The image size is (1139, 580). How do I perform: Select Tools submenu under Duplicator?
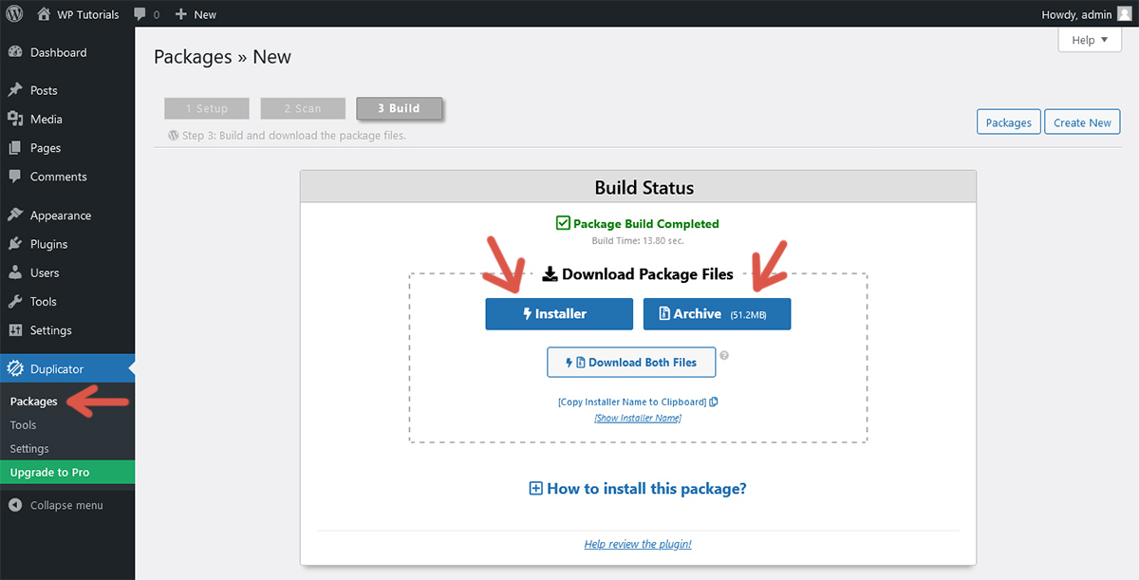pyautogui.click(x=23, y=425)
